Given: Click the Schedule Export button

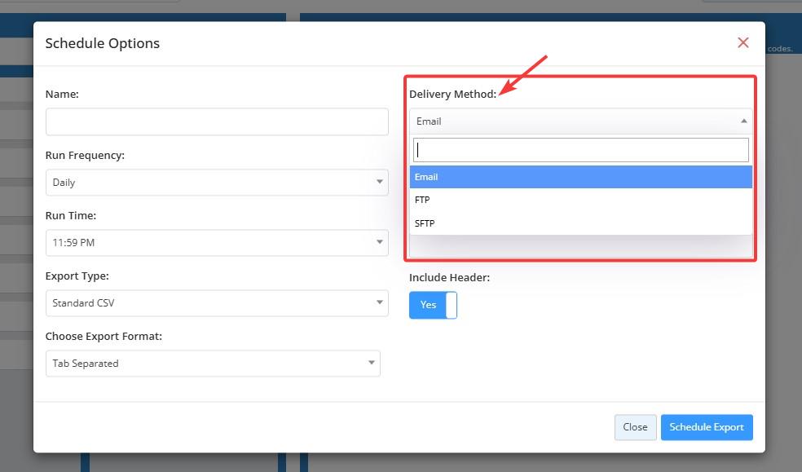Looking at the screenshot, I should point(707,427).
